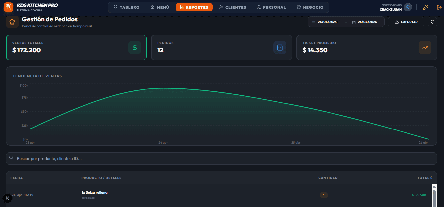The height and width of the screenshot is (207, 444).
Task: Click the chef hat icon beside Gestión de Pedidos
Action: [x=12, y=22]
